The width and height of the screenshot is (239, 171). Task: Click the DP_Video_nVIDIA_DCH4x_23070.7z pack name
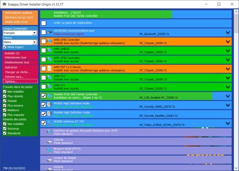coord(162,125)
